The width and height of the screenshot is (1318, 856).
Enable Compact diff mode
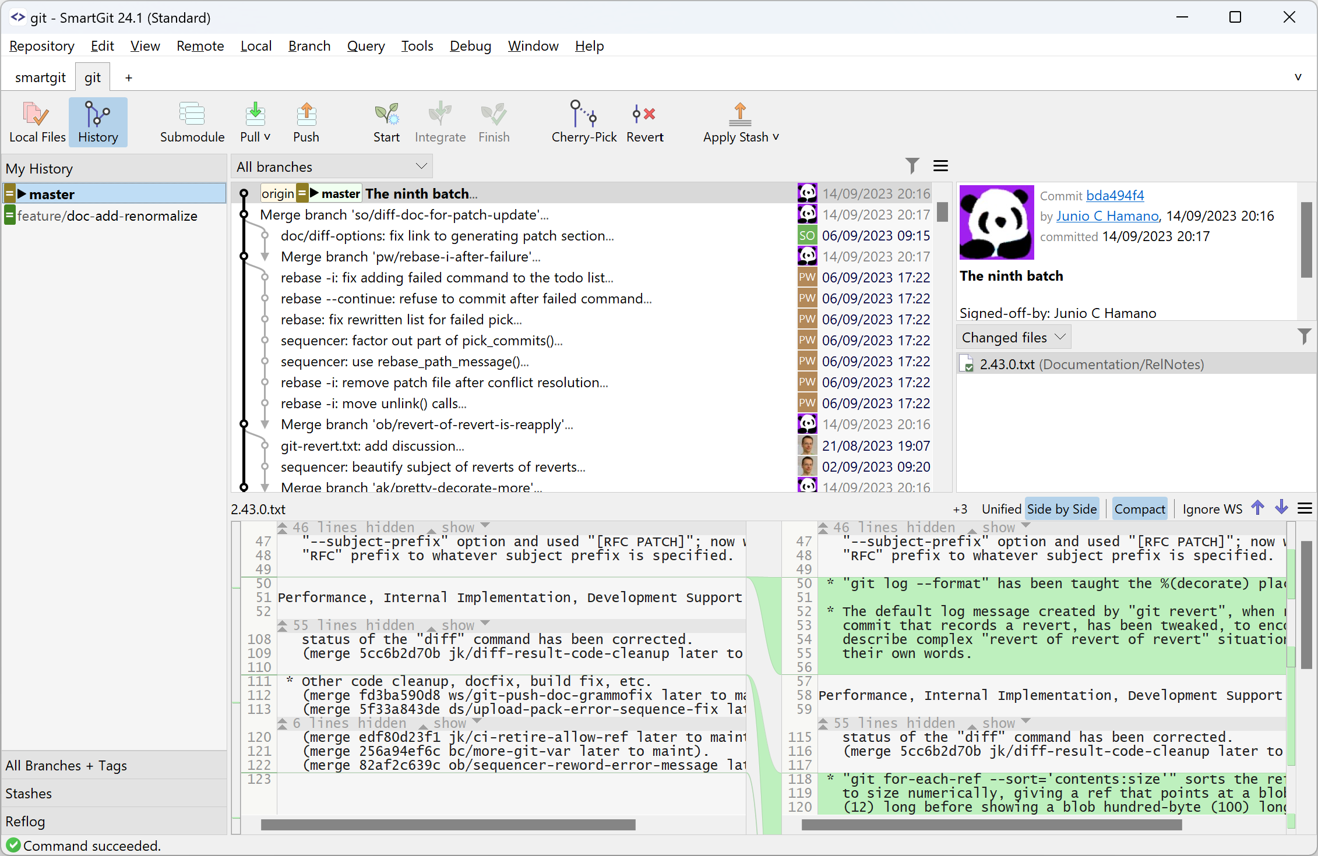[1139, 508]
